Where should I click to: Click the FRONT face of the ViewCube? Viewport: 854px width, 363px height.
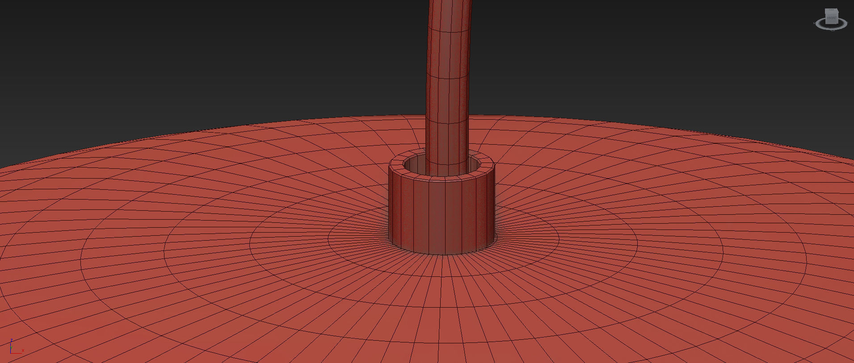[x=832, y=18]
